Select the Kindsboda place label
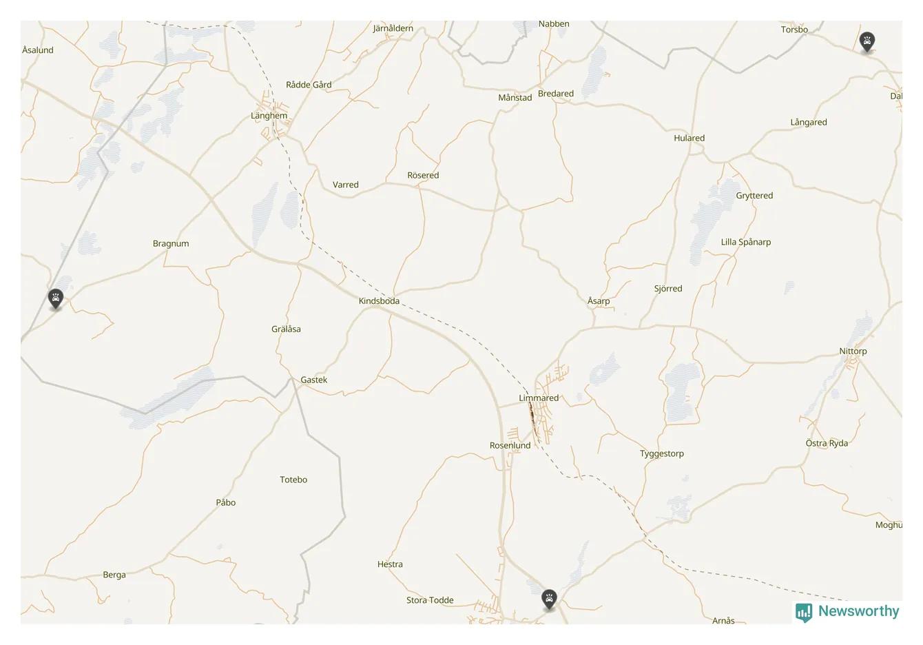This screenshot has height=645, width=923. 379,300
